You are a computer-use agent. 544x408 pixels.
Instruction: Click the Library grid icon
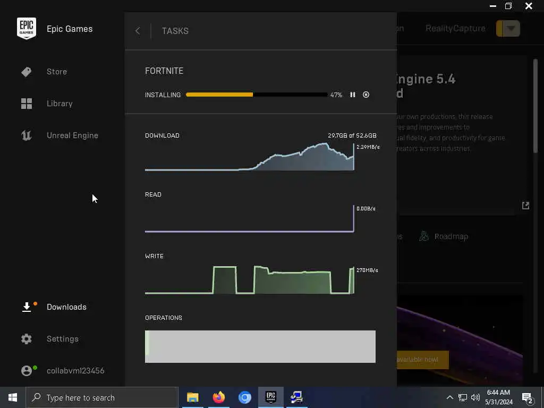(27, 104)
